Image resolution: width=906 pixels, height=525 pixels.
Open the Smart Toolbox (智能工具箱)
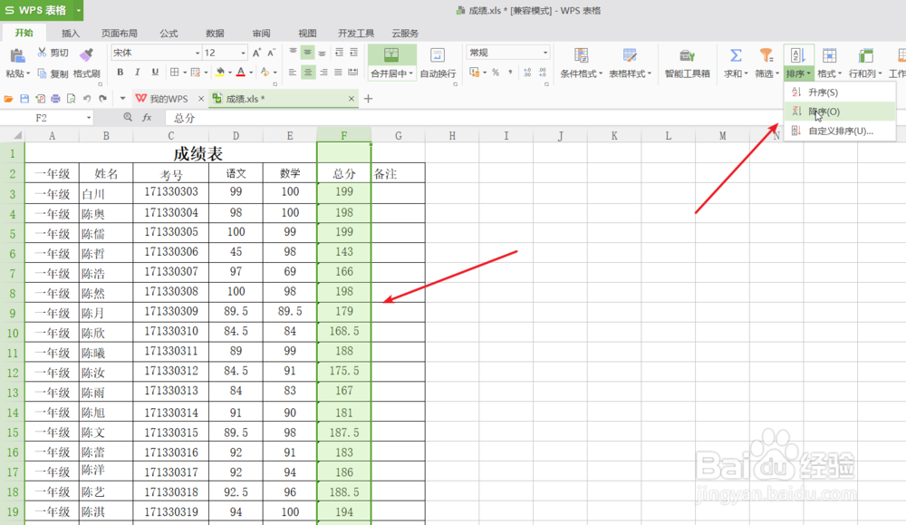coord(687,63)
